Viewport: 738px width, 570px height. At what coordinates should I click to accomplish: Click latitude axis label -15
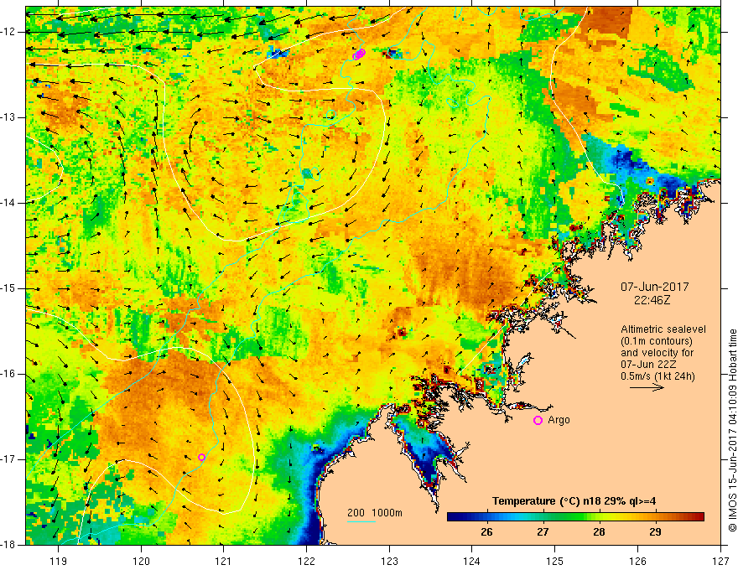[x=9, y=288]
